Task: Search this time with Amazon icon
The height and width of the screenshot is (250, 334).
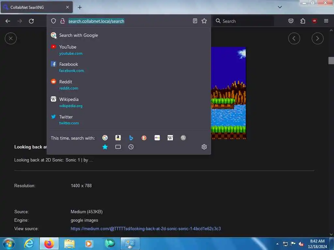Action: click(118, 138)
